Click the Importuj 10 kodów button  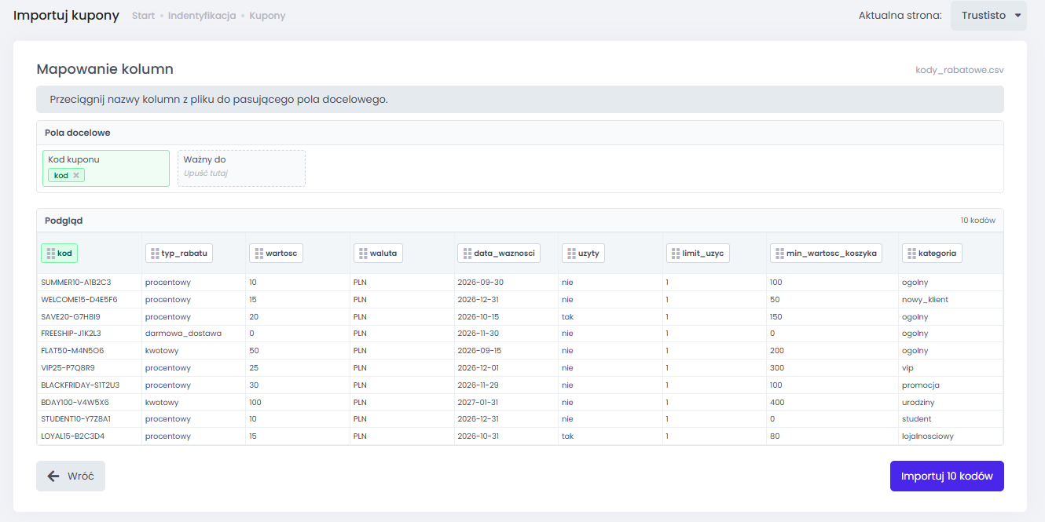(947, 476)
